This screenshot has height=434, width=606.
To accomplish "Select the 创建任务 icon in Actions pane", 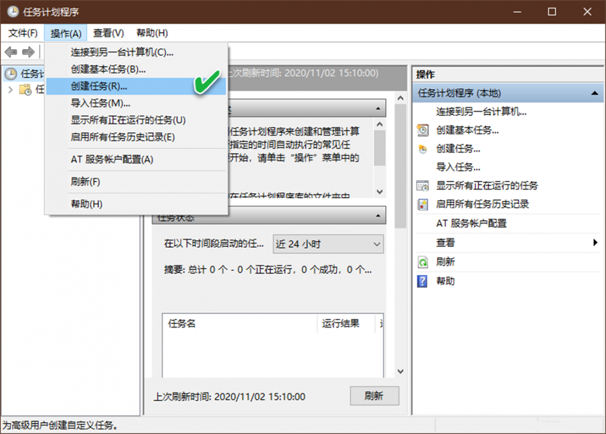I will 424,148.
